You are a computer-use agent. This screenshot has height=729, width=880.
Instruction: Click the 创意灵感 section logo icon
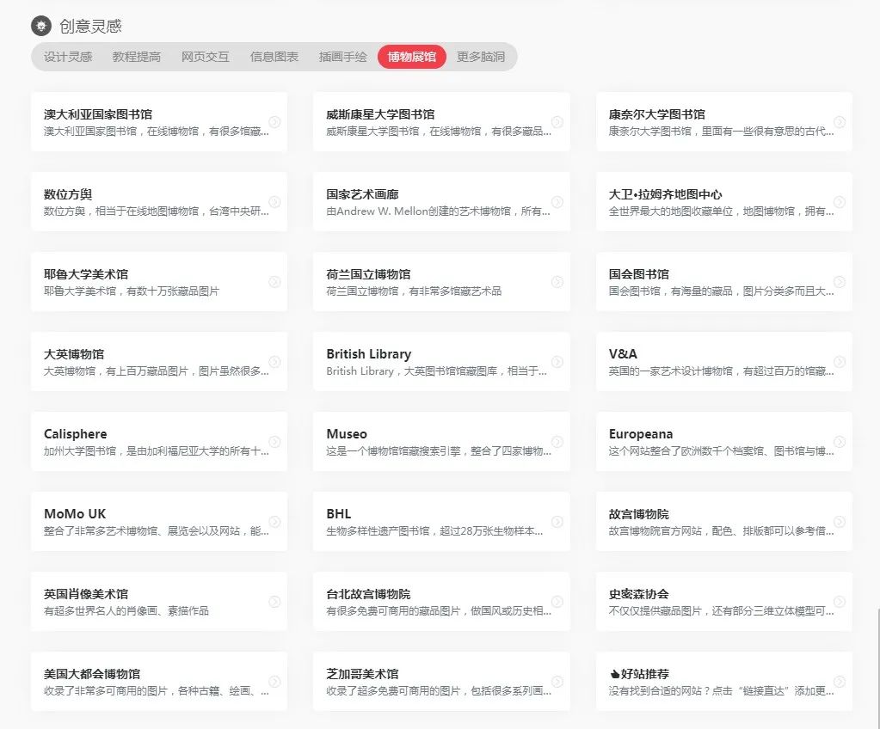click(41, 26)
